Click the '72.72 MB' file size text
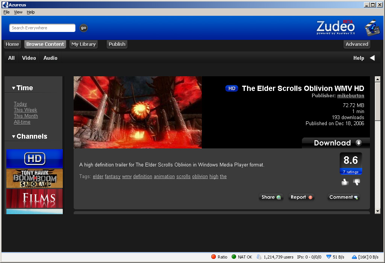This screenshot has height=263, width=385. (353, 105)
